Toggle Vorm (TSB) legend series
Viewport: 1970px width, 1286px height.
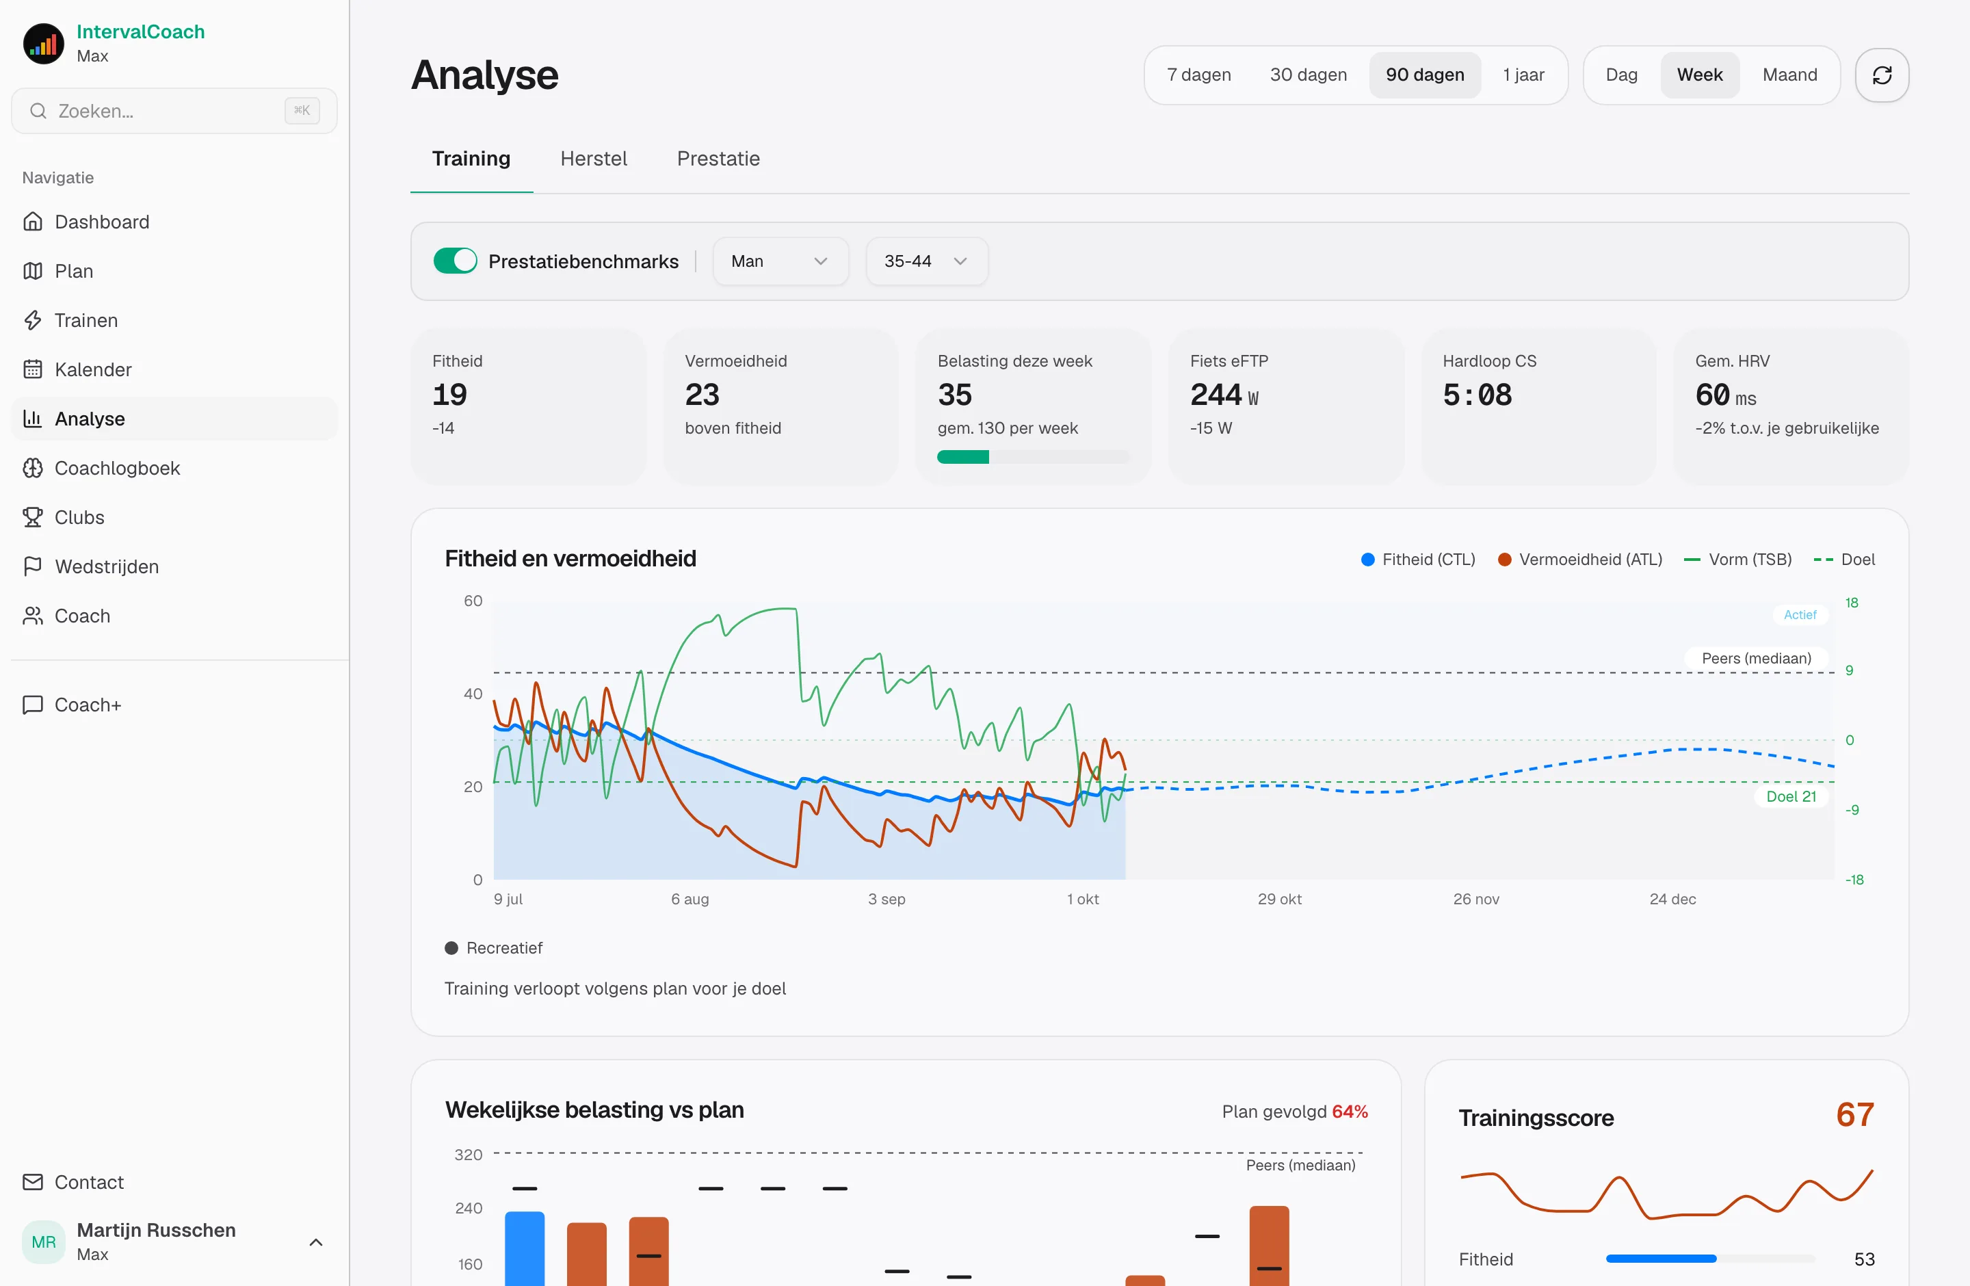point(1737,560)
